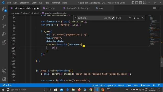This screenshot has width=163, height=92.
Task: Switch to the .env tab
Action: [x=101, y=8]
